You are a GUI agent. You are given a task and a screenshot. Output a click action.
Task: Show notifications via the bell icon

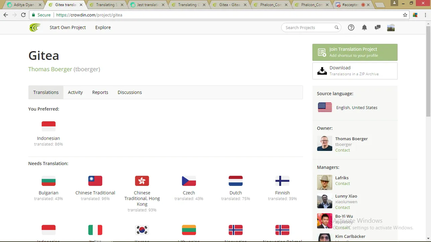pyautogui.click(x=364, y=28)
